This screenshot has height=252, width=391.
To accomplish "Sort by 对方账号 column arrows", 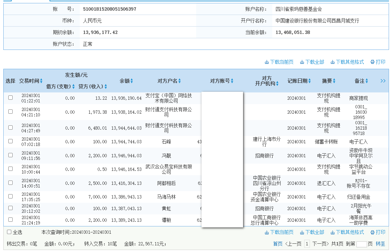I will click(232, 81).
